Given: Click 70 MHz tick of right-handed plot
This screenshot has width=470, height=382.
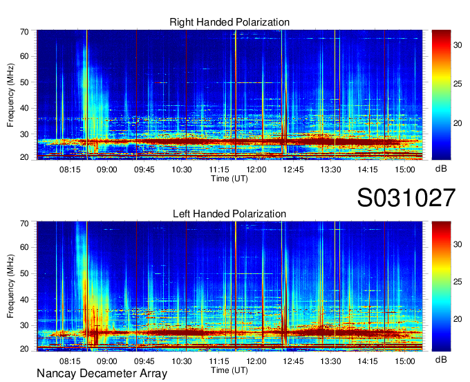Looking at the screenshot, I should 24,32.
